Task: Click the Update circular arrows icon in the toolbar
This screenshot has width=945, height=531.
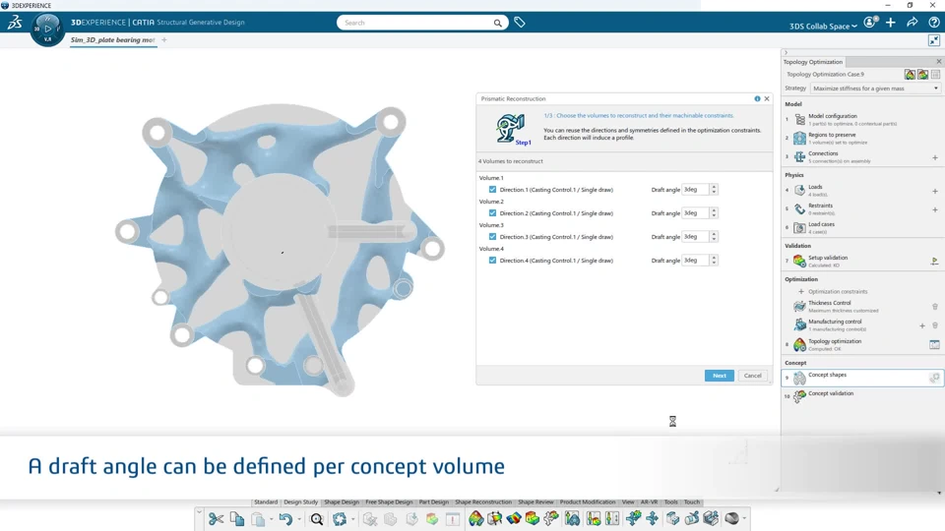Action: [340, 519]
